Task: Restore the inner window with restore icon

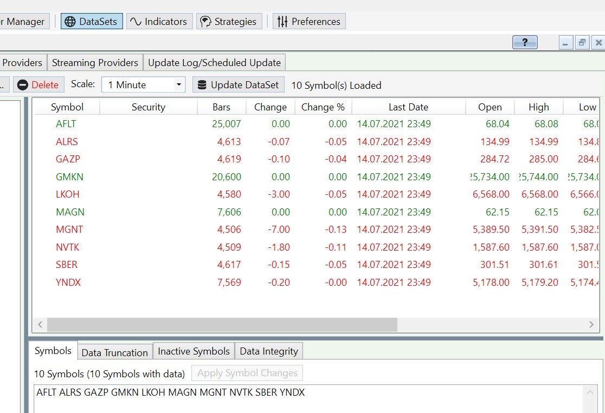Action: click(582, 43)
